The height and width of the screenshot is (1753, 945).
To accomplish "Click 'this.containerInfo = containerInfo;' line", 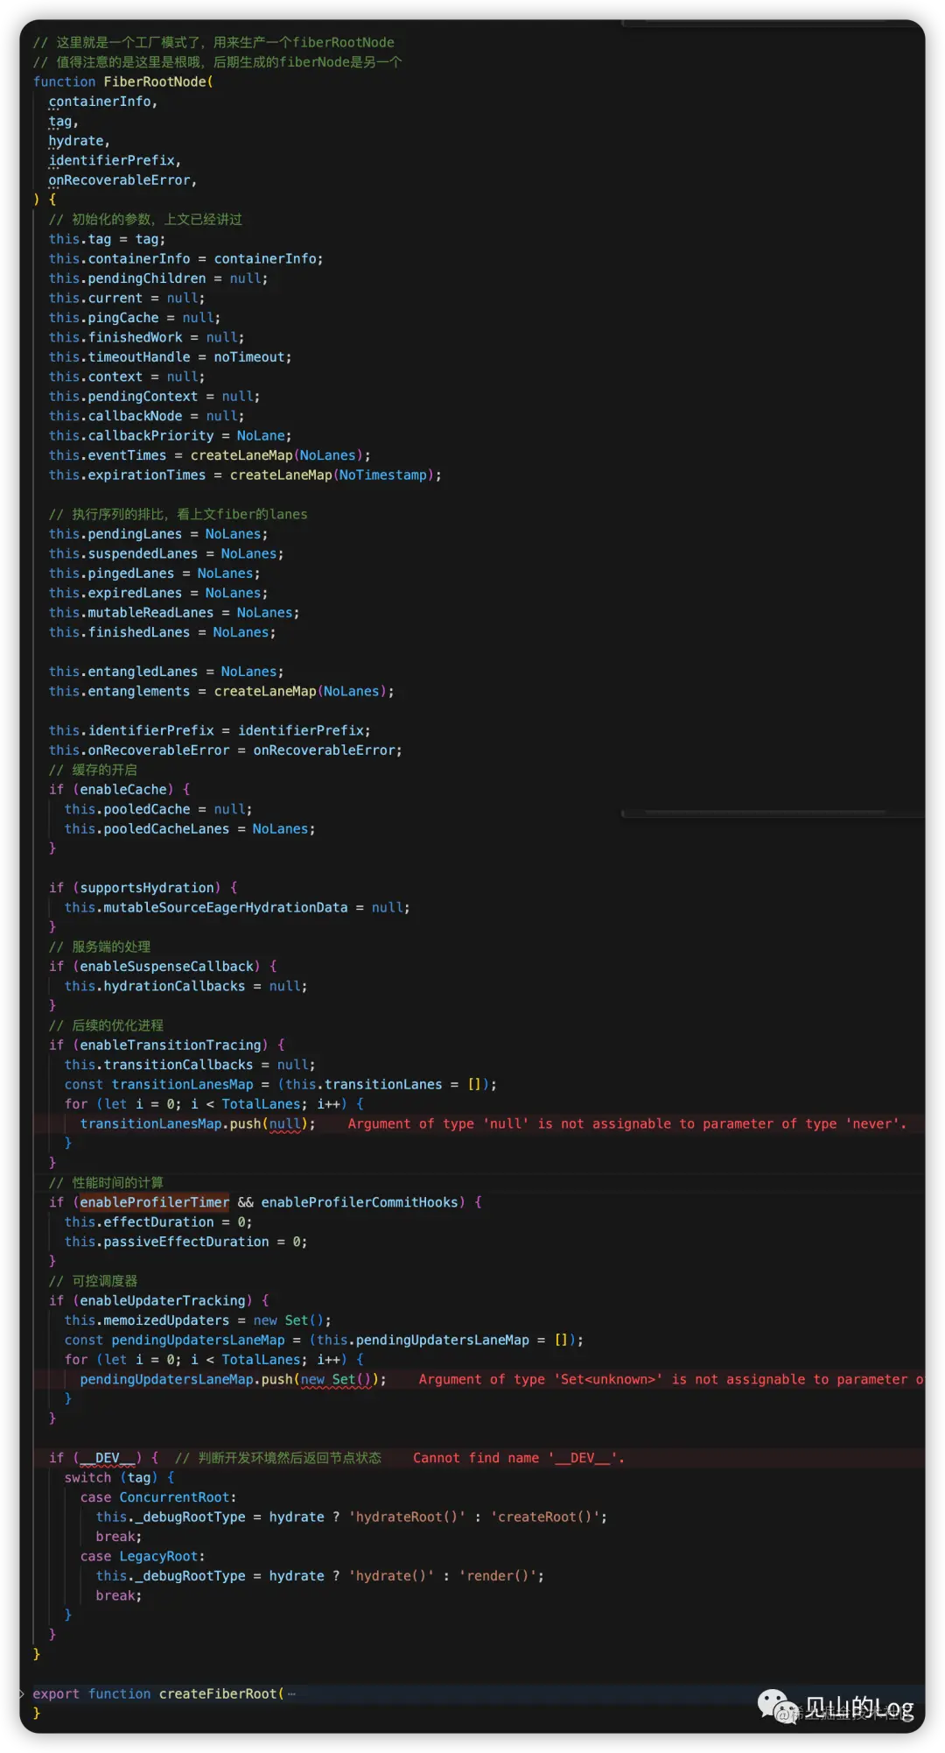I will pos(185,258).
